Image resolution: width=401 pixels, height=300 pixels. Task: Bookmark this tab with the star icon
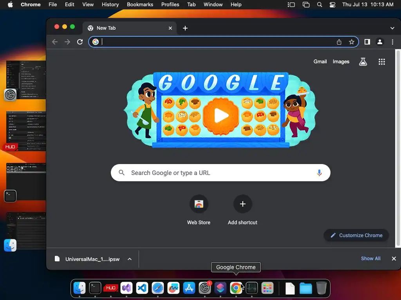point(352,42)
